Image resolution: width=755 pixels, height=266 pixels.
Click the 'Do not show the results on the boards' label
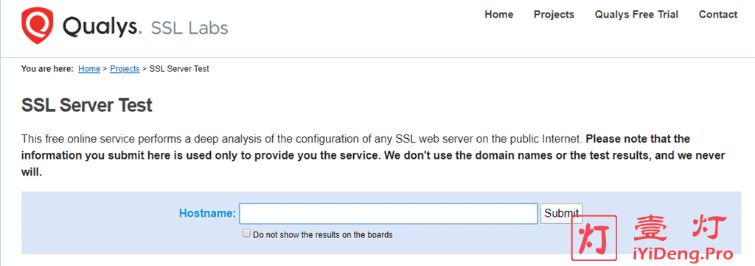click(323, 235)
